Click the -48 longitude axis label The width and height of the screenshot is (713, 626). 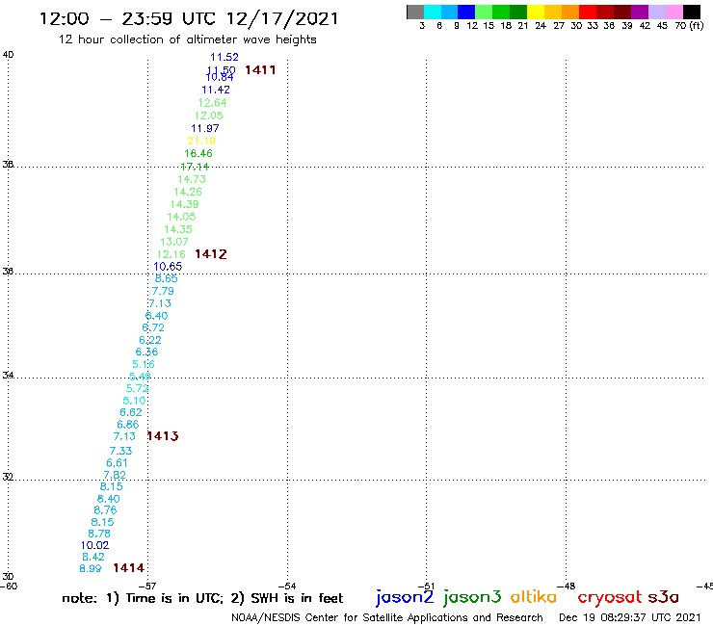[567, 586]
